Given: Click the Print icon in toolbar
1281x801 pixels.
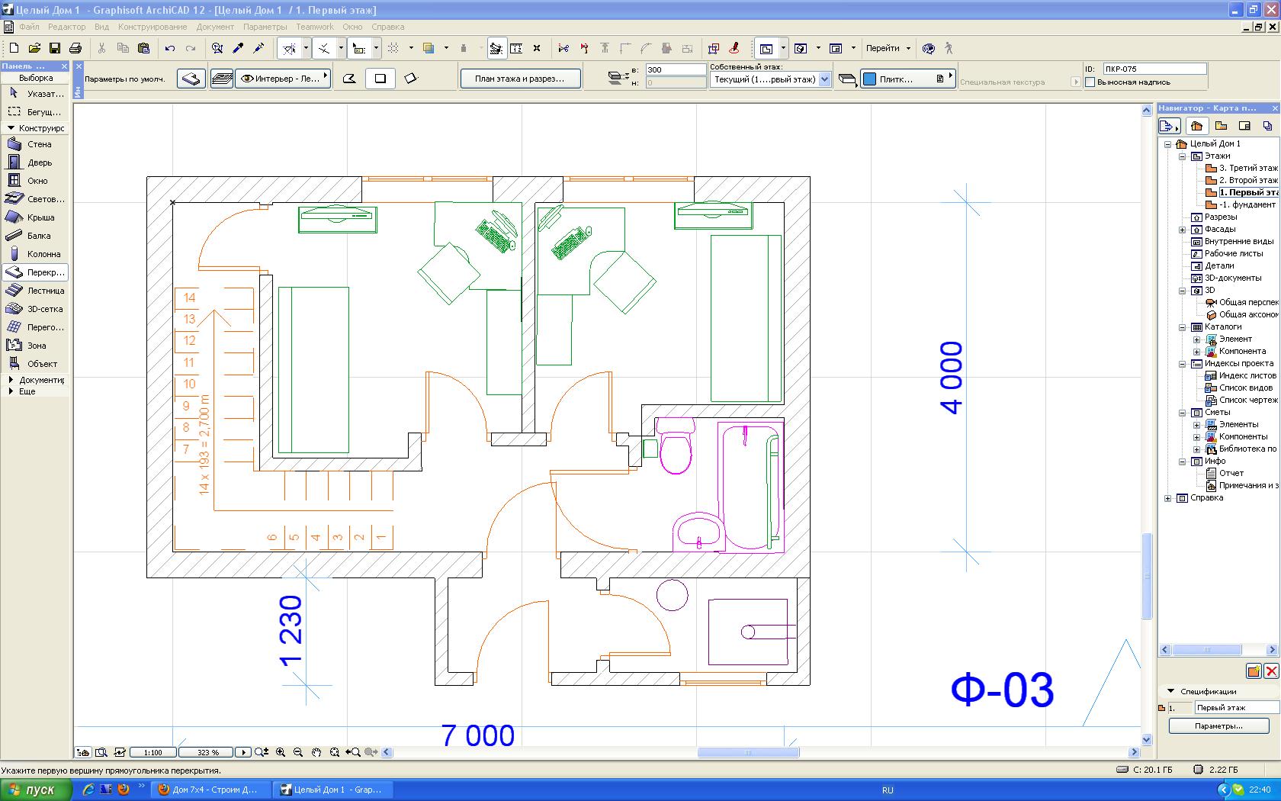Looking at the screenshot, I should click(75, 48).
